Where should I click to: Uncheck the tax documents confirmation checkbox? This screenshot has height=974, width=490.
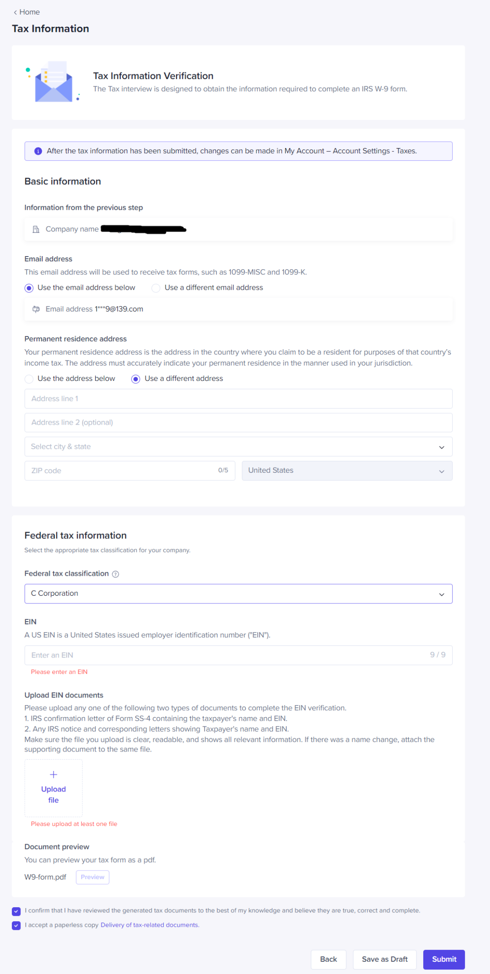[16, 911]
